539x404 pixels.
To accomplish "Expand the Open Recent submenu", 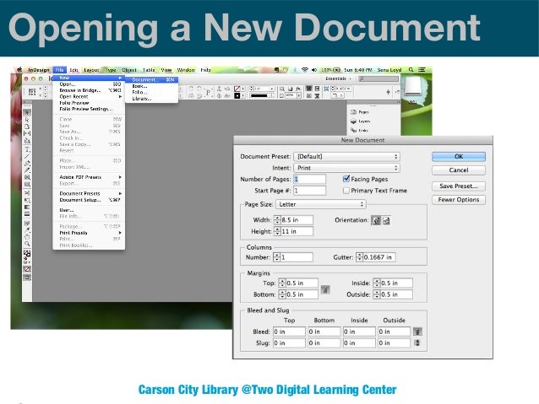I will [x=90, y=96].
